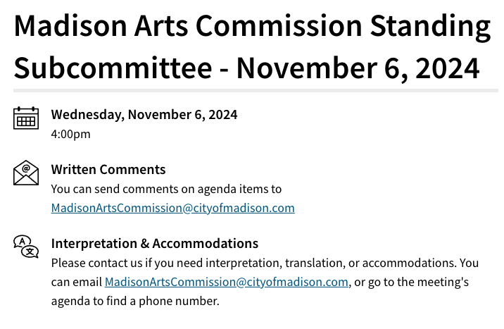Screen dimensions: 504x329
Task: Click "or go to the meeting's" text
Action: (x=411, y=282)
